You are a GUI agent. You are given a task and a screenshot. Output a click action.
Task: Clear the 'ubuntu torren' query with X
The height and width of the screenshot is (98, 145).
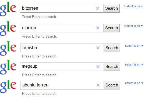[98, 85]
